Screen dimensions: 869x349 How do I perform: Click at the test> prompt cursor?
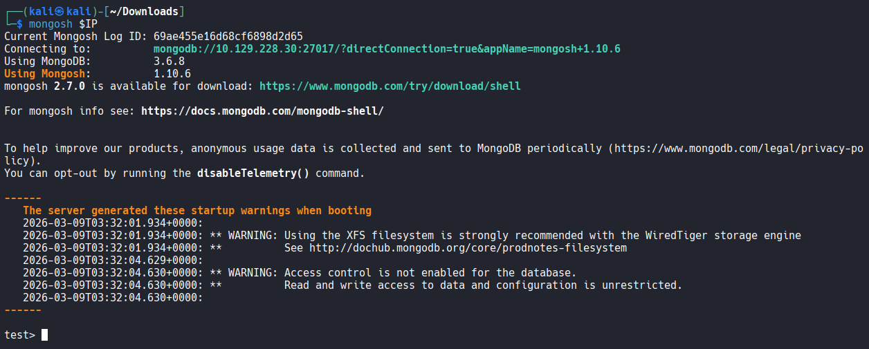tap(44, 335)
